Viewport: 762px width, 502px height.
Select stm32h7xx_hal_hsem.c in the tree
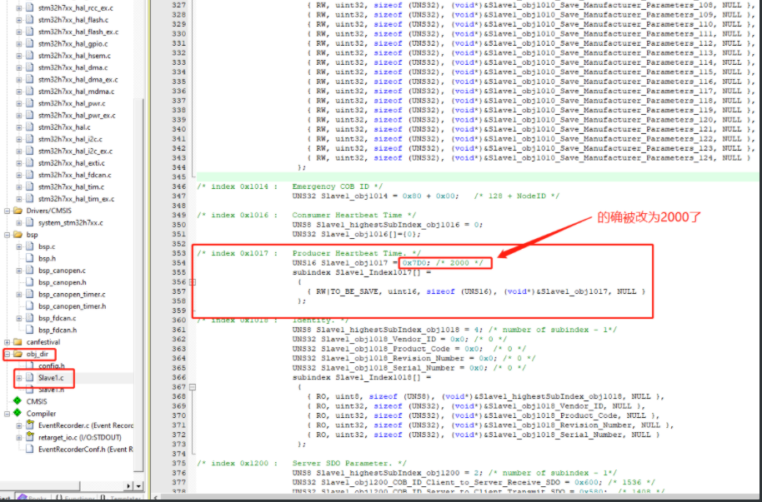click(74, 56)
